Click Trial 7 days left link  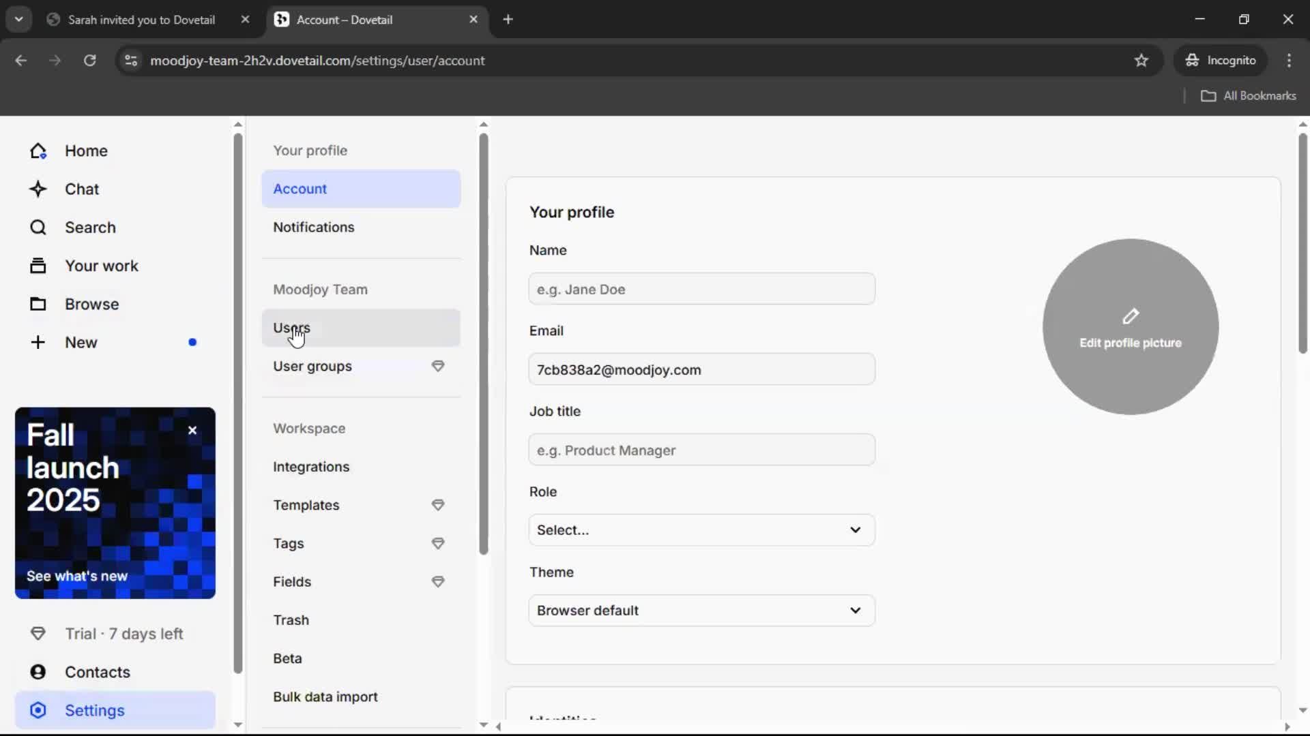coord(123,634)
